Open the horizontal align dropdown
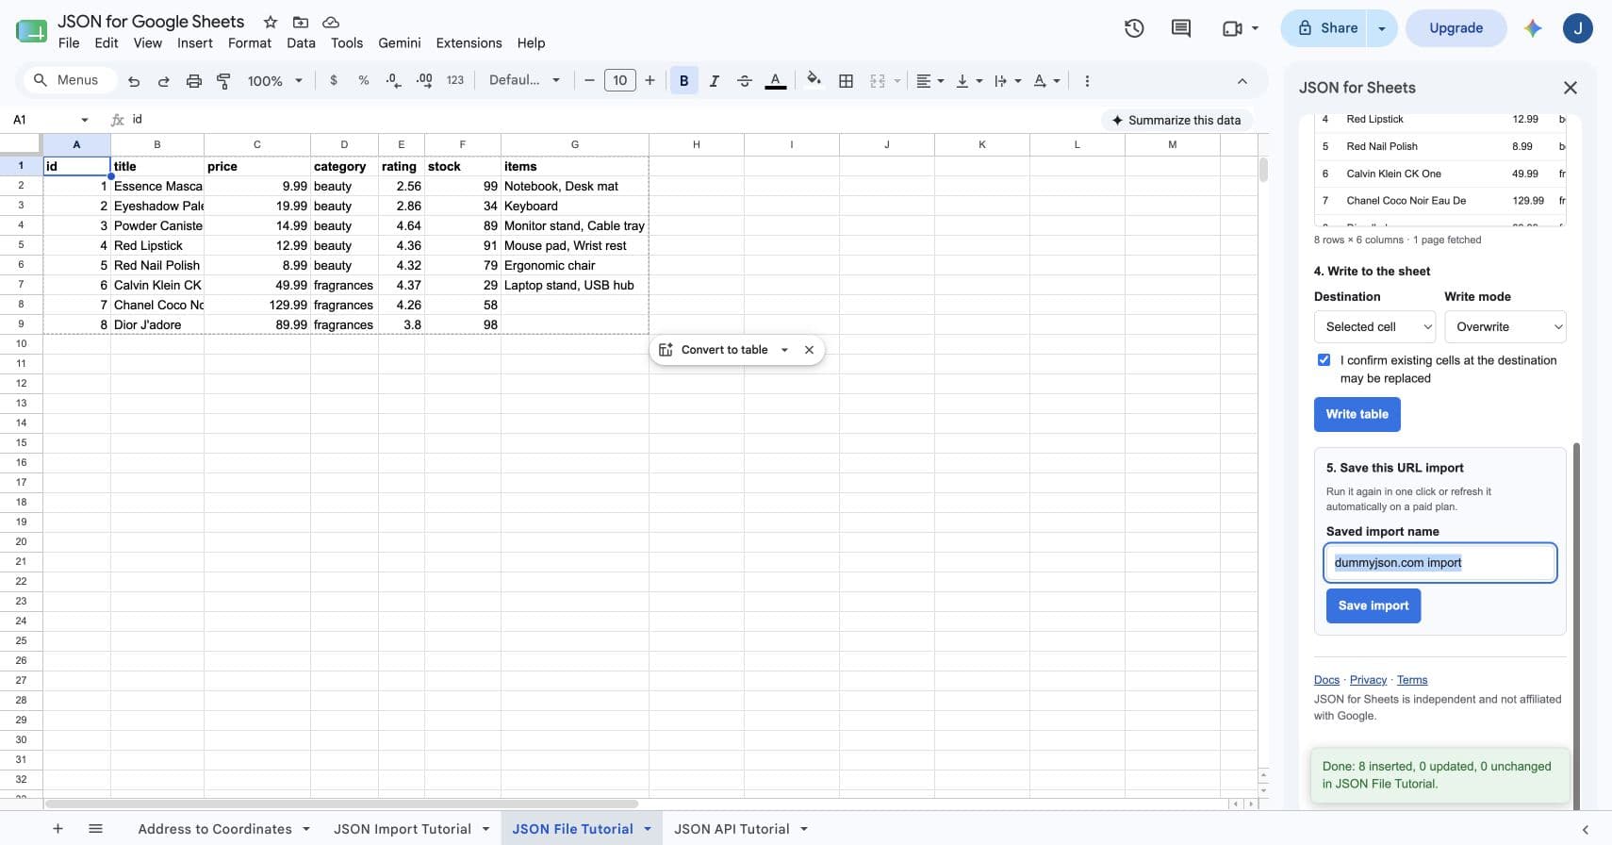The image size is (1612, 845). coord(929,81)
